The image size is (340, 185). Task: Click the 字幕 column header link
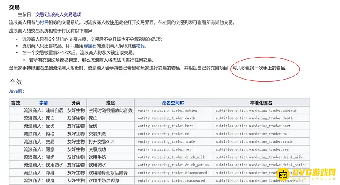43,102
